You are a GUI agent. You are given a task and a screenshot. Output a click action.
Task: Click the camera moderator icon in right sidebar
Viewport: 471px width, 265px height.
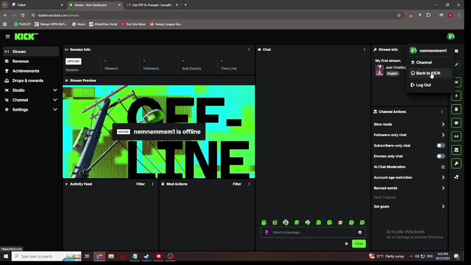[x=456, y=150]
